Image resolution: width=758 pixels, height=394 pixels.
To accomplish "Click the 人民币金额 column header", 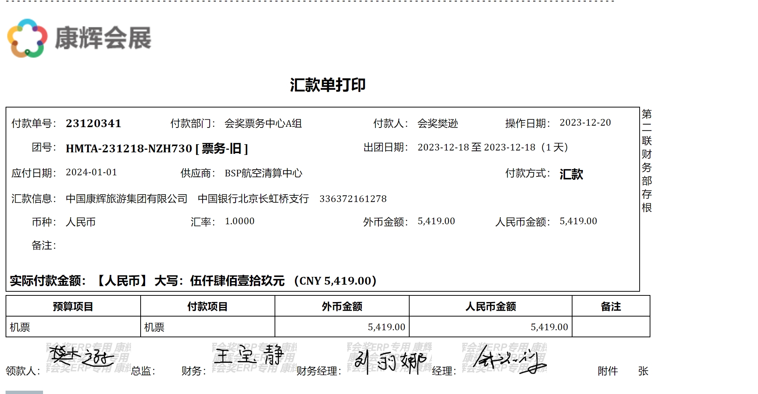I will point(490,307).
